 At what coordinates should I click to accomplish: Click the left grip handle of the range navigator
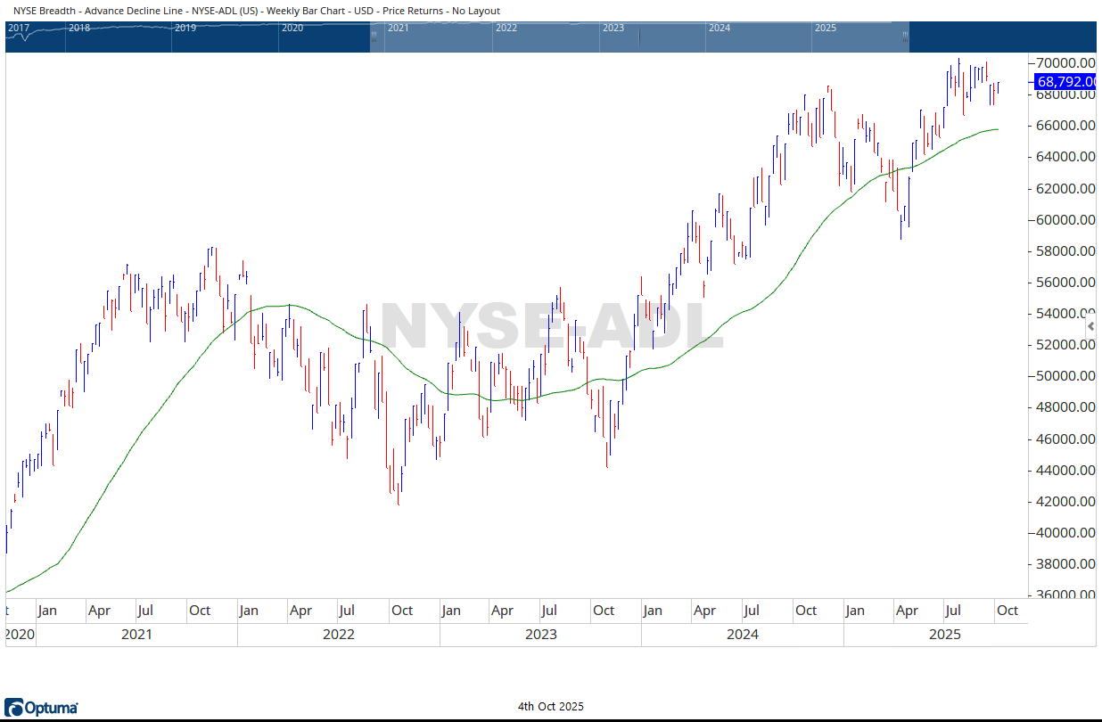(x=373, y=37)
